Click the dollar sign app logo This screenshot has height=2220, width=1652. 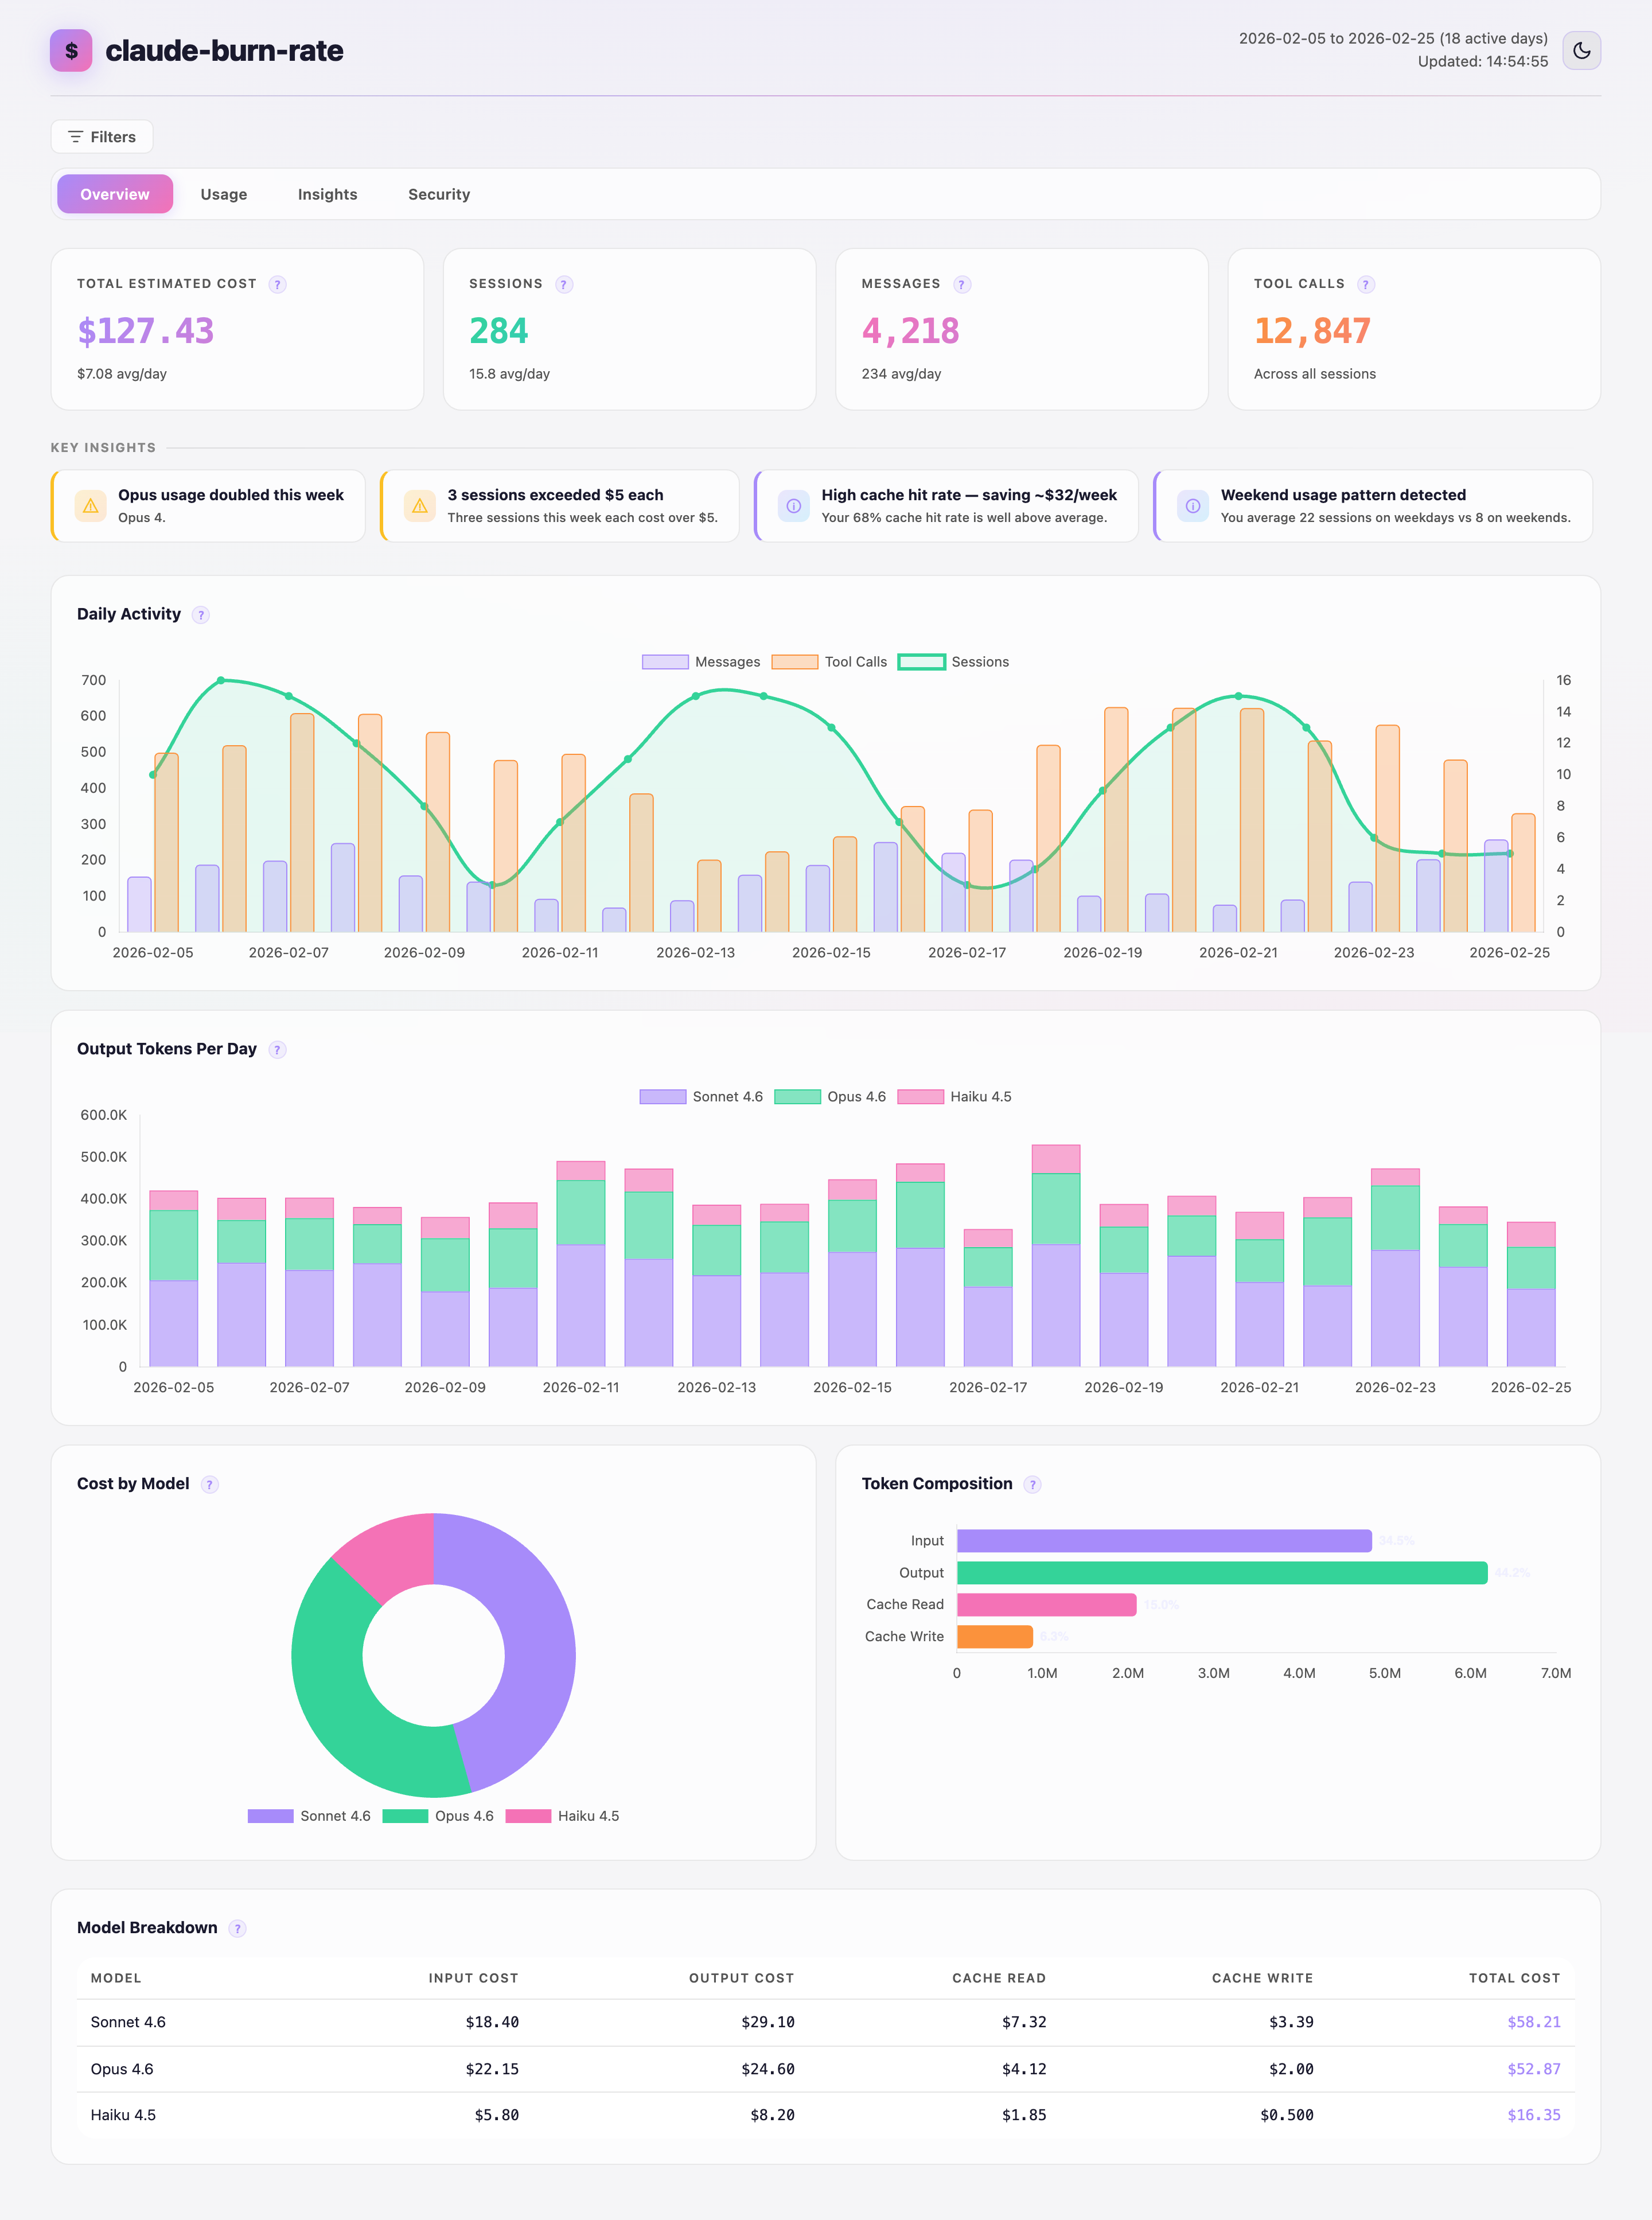point(70,51)
